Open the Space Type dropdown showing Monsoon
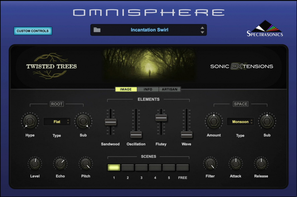Image resolution: width=297 pixels, height=197 pixels. 240,122
